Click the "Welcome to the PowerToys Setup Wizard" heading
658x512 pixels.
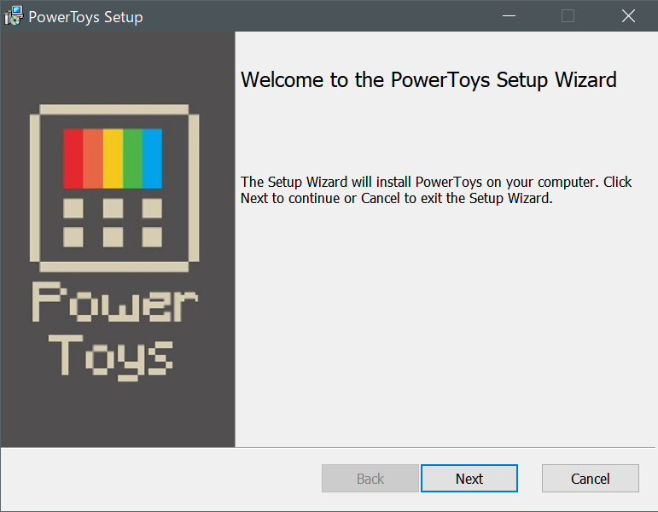click(x=428, y=79)
